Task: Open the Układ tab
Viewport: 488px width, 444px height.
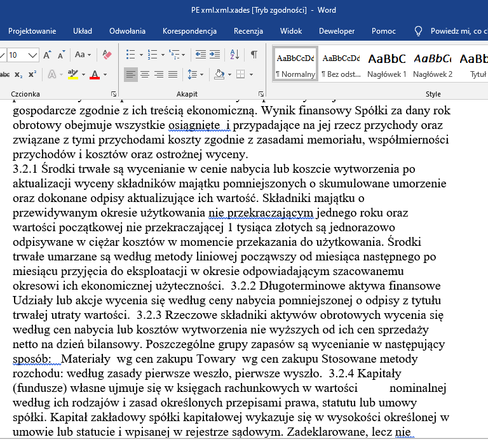Action: pos(83,31)
